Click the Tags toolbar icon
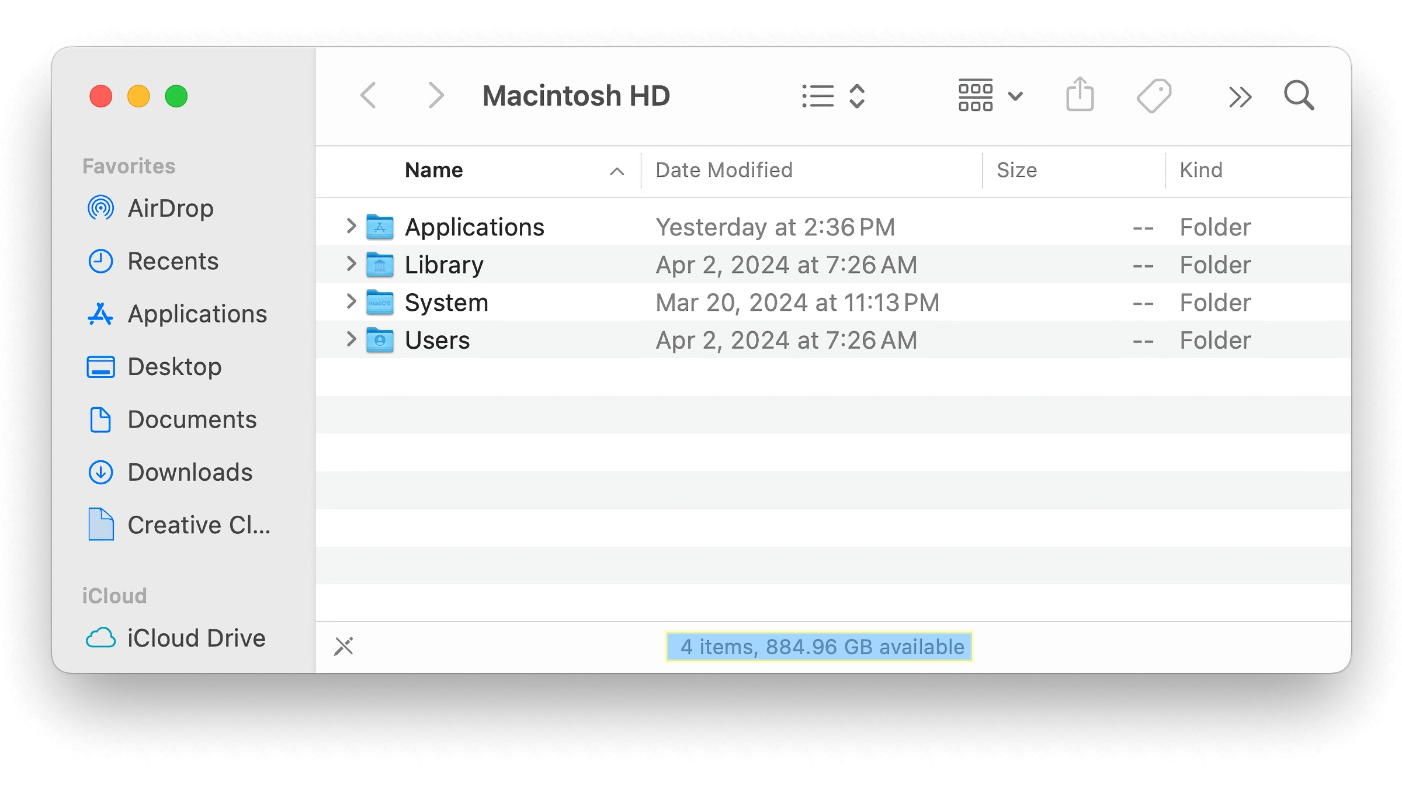 [1153, 95]
